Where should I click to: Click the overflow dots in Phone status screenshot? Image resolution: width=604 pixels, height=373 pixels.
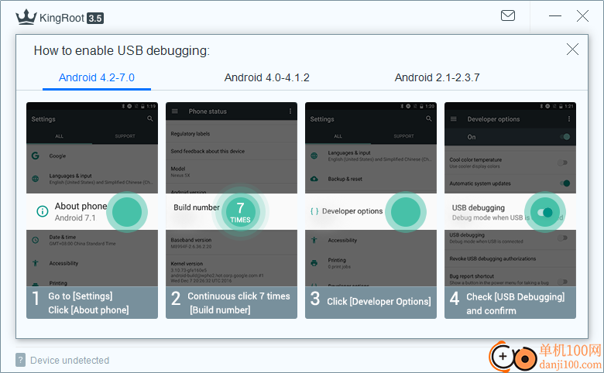point(290,111)
